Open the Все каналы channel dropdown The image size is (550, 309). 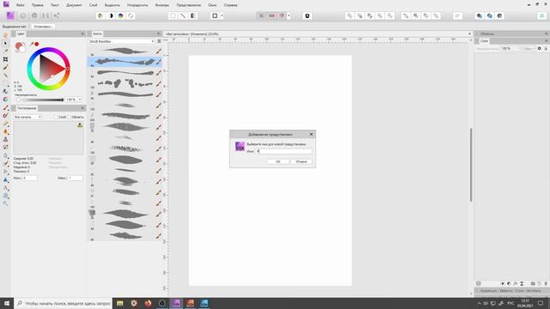coord(27,117)
